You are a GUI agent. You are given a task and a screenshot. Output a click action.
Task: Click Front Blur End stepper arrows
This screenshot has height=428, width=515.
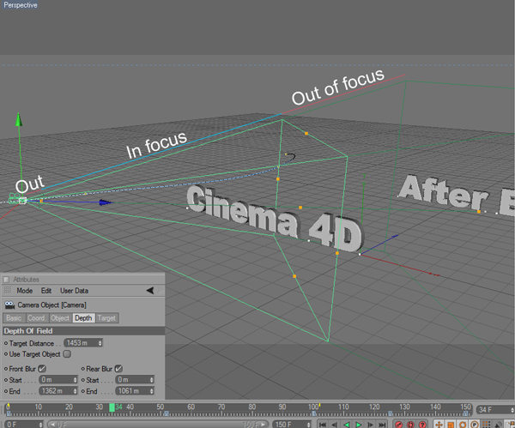click(76, 391)
